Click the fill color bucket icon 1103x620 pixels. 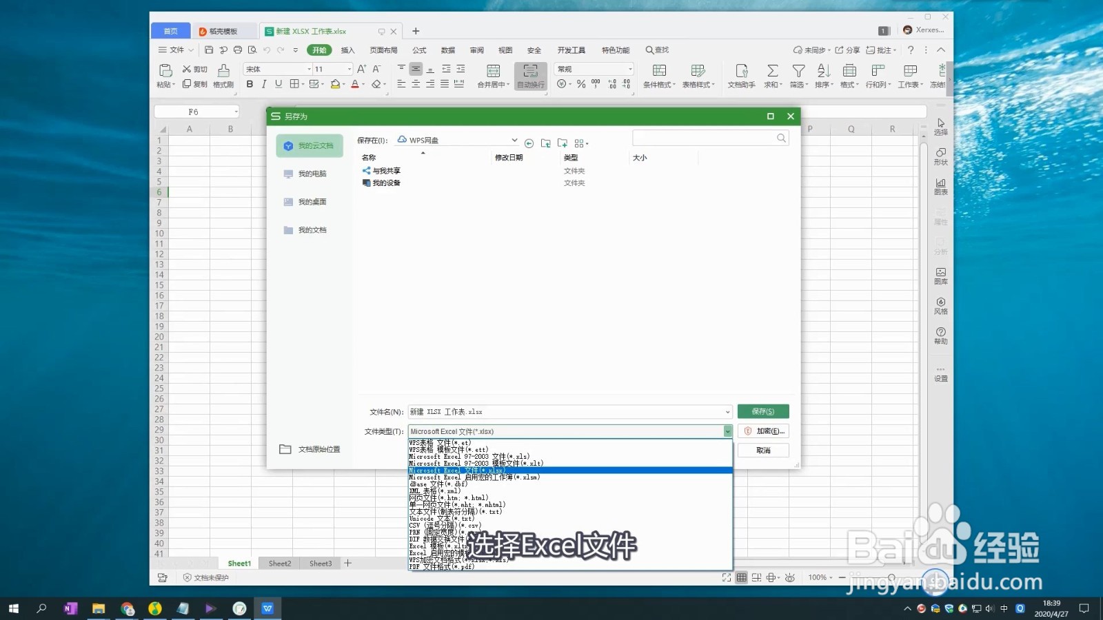coord(335,84)
